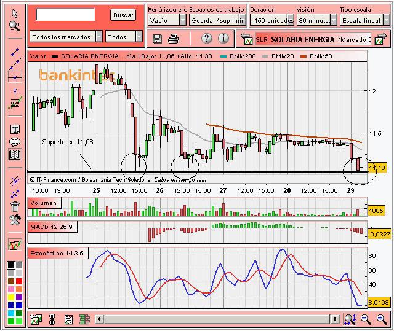Pick the brown color swatch
The width and height of the screenshot is (394, 331).
[x=11, y=281]
